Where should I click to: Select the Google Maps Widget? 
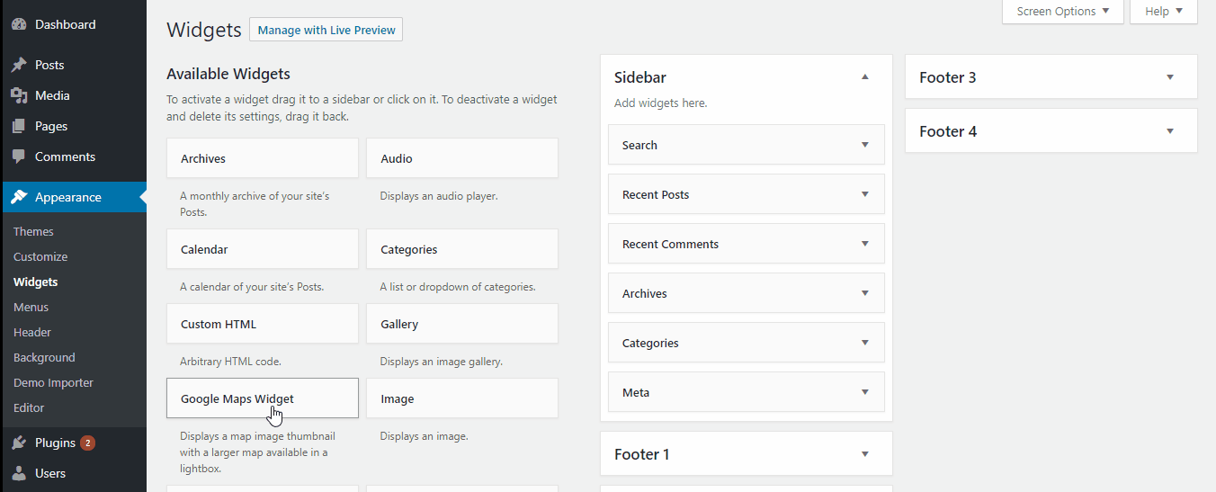263,398
